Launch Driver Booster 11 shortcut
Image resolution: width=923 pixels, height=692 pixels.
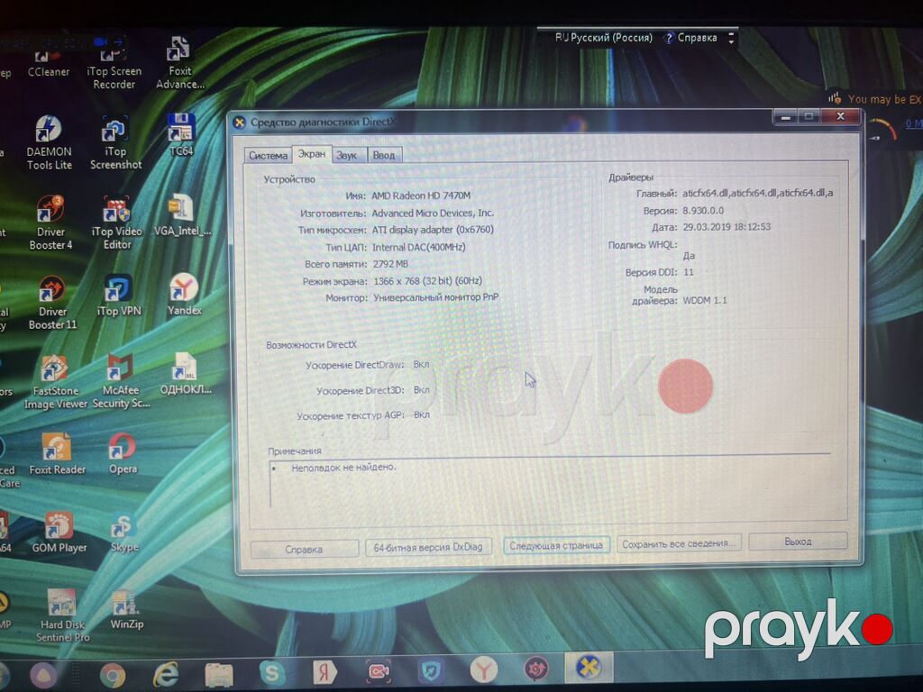52,303
